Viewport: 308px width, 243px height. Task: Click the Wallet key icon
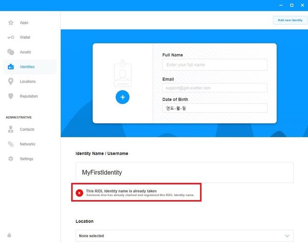tap(11, 37)
